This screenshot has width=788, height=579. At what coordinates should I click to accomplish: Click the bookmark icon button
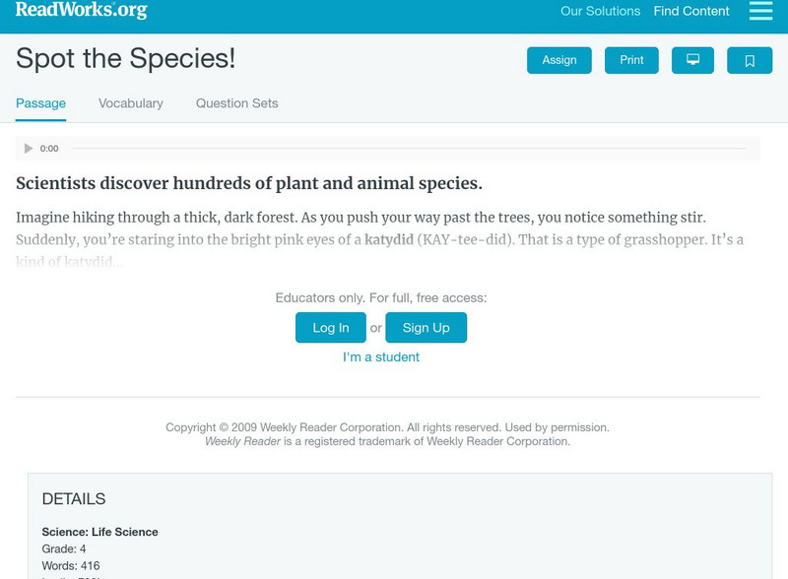pyautogui.click(x=750, y=60)
